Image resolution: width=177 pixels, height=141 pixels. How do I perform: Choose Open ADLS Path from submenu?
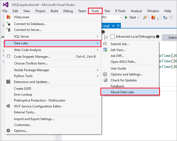click(x=123, y=62)
